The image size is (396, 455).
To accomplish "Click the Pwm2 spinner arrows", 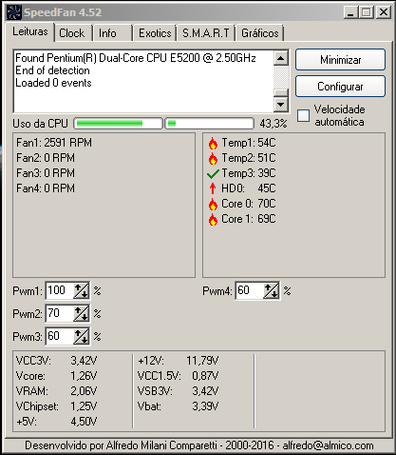I will tap(81, 314).
